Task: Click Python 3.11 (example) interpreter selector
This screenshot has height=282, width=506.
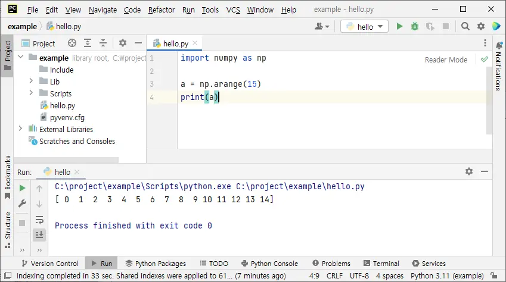Action: pyautogui.click(x=447, y=276)
